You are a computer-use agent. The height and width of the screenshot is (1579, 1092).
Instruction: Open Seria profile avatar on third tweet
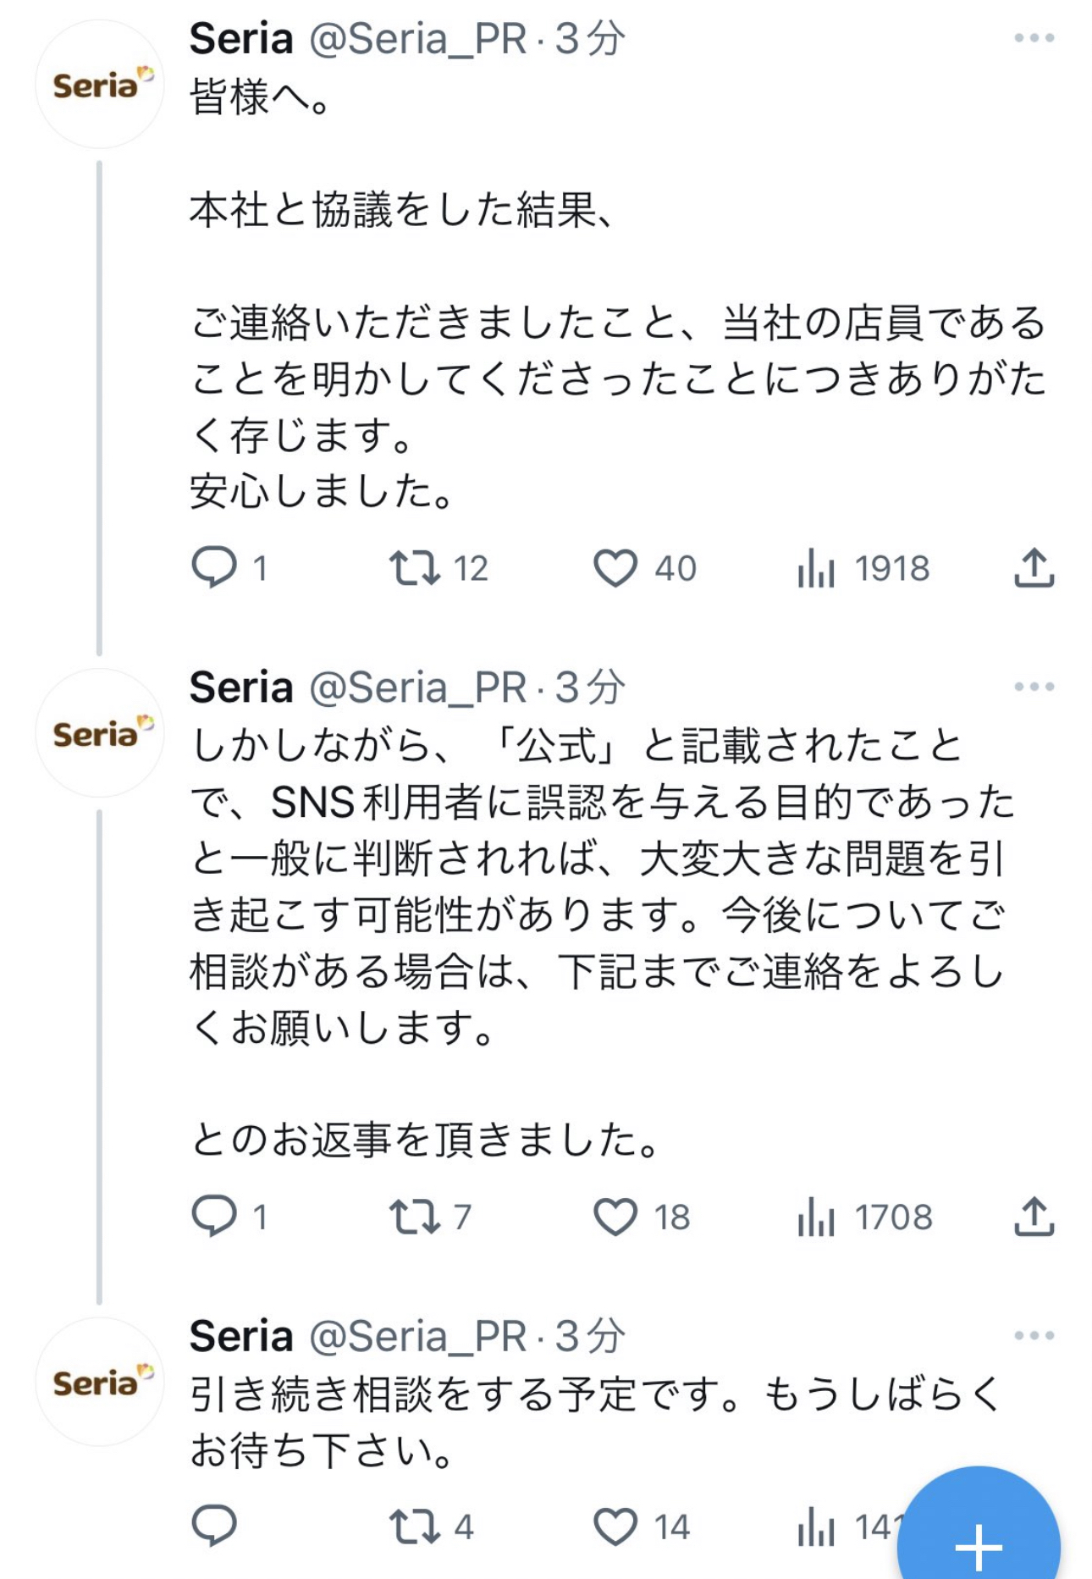tap(100, 1383)
